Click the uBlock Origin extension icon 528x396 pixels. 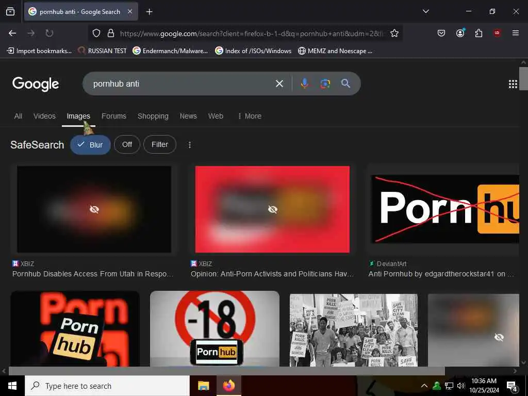[x=497, y=33]
